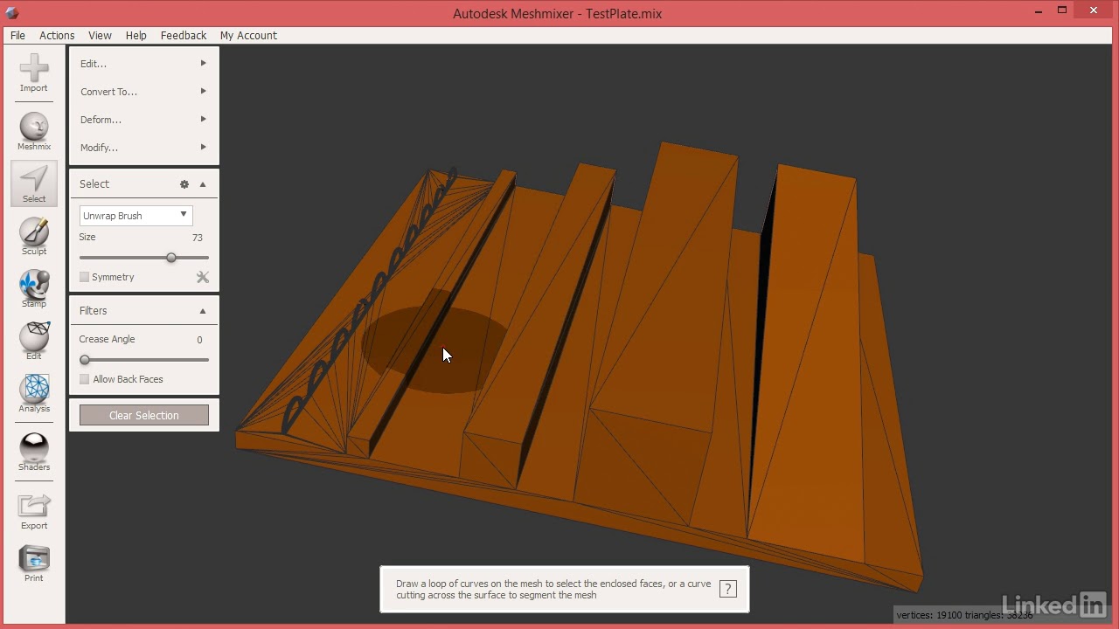Click the Crease Angle value 0
The width and height of the screenshot is (1119, 629).
click(199, 340)
